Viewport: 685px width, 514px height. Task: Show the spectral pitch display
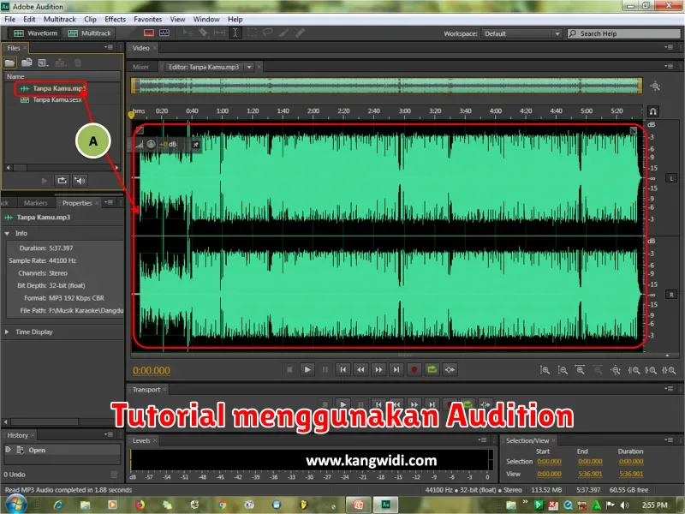[164, 33]
